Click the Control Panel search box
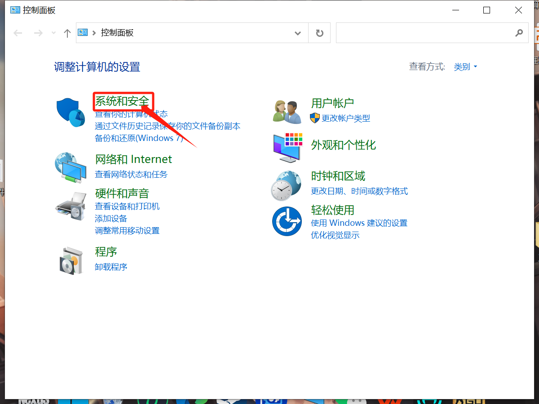 (x=424, y=33)
